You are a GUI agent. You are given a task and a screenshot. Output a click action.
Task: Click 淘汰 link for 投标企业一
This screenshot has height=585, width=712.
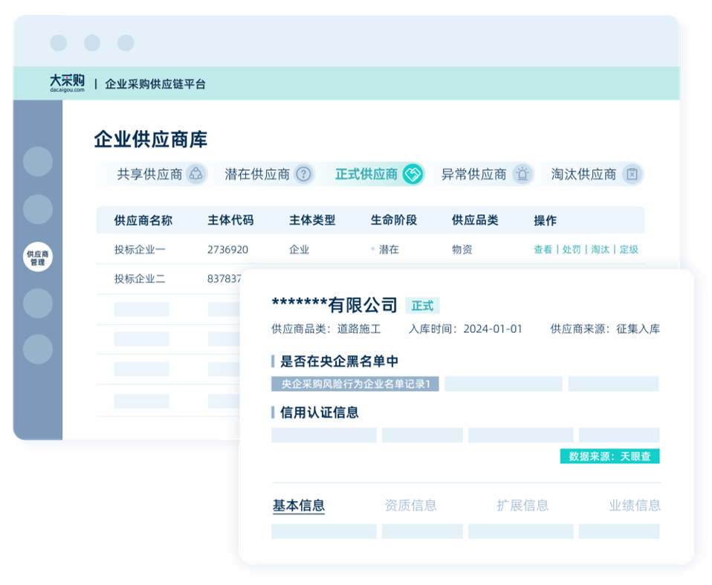[600, 250]
